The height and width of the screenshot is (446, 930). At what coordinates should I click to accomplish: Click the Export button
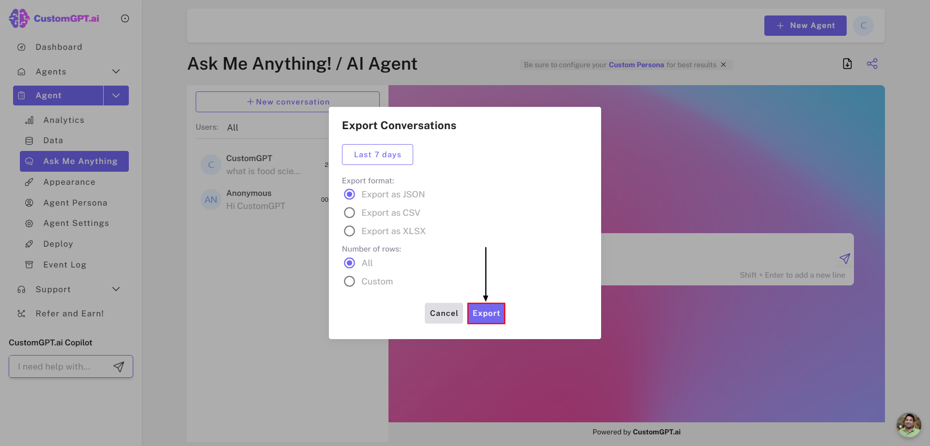click(x=486, y=313)
